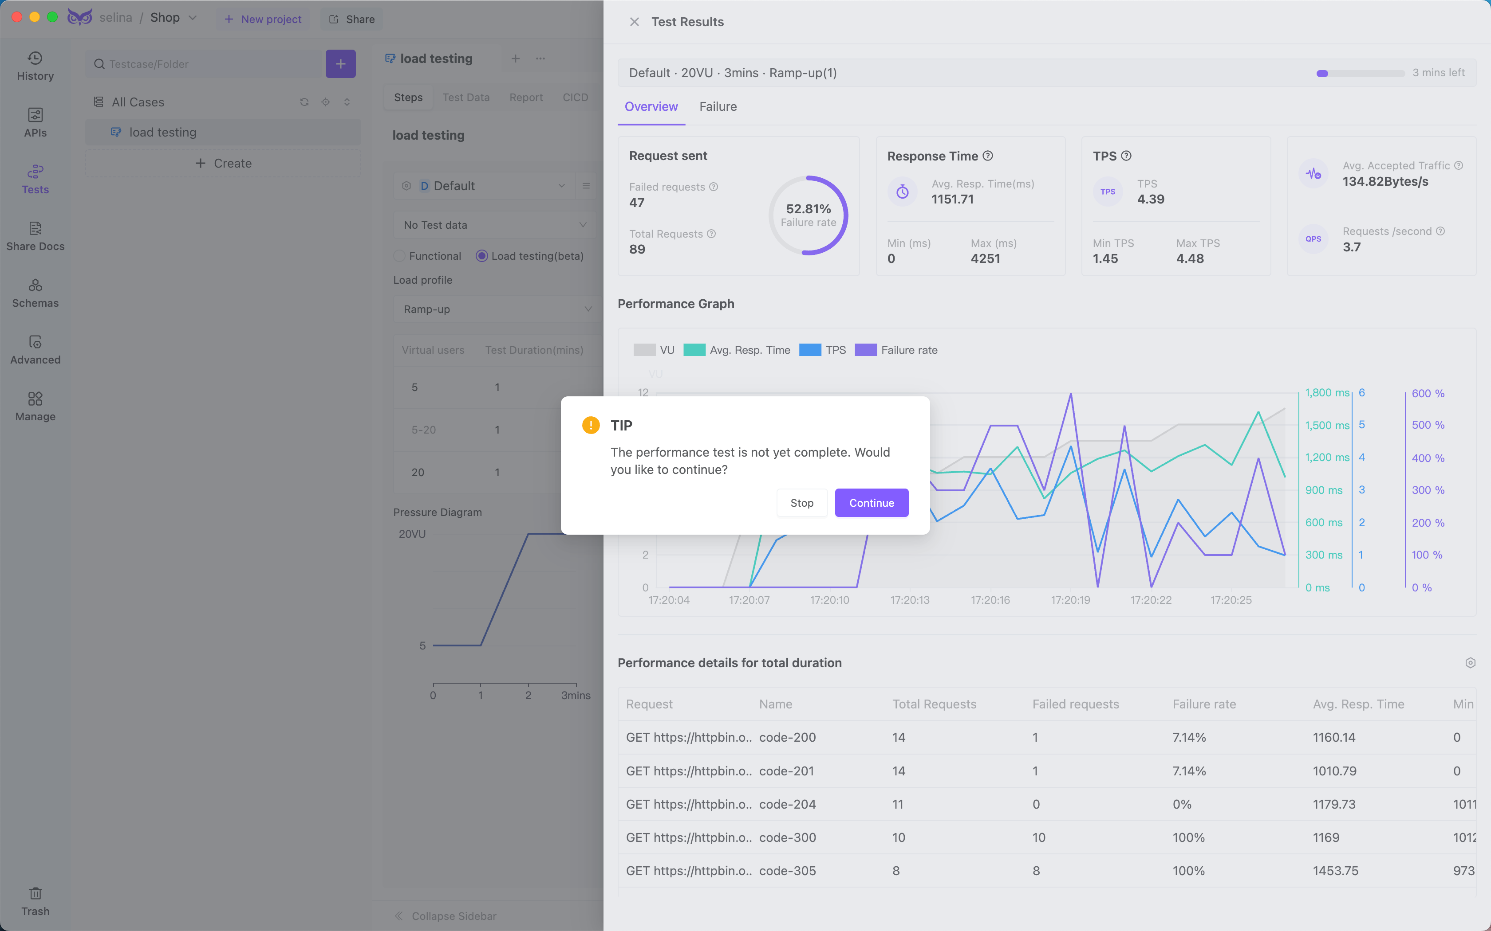Click help icon beside Avg. Accepted Traffic
This screenshot has height=931, width=1491.
pos(1458,166)
